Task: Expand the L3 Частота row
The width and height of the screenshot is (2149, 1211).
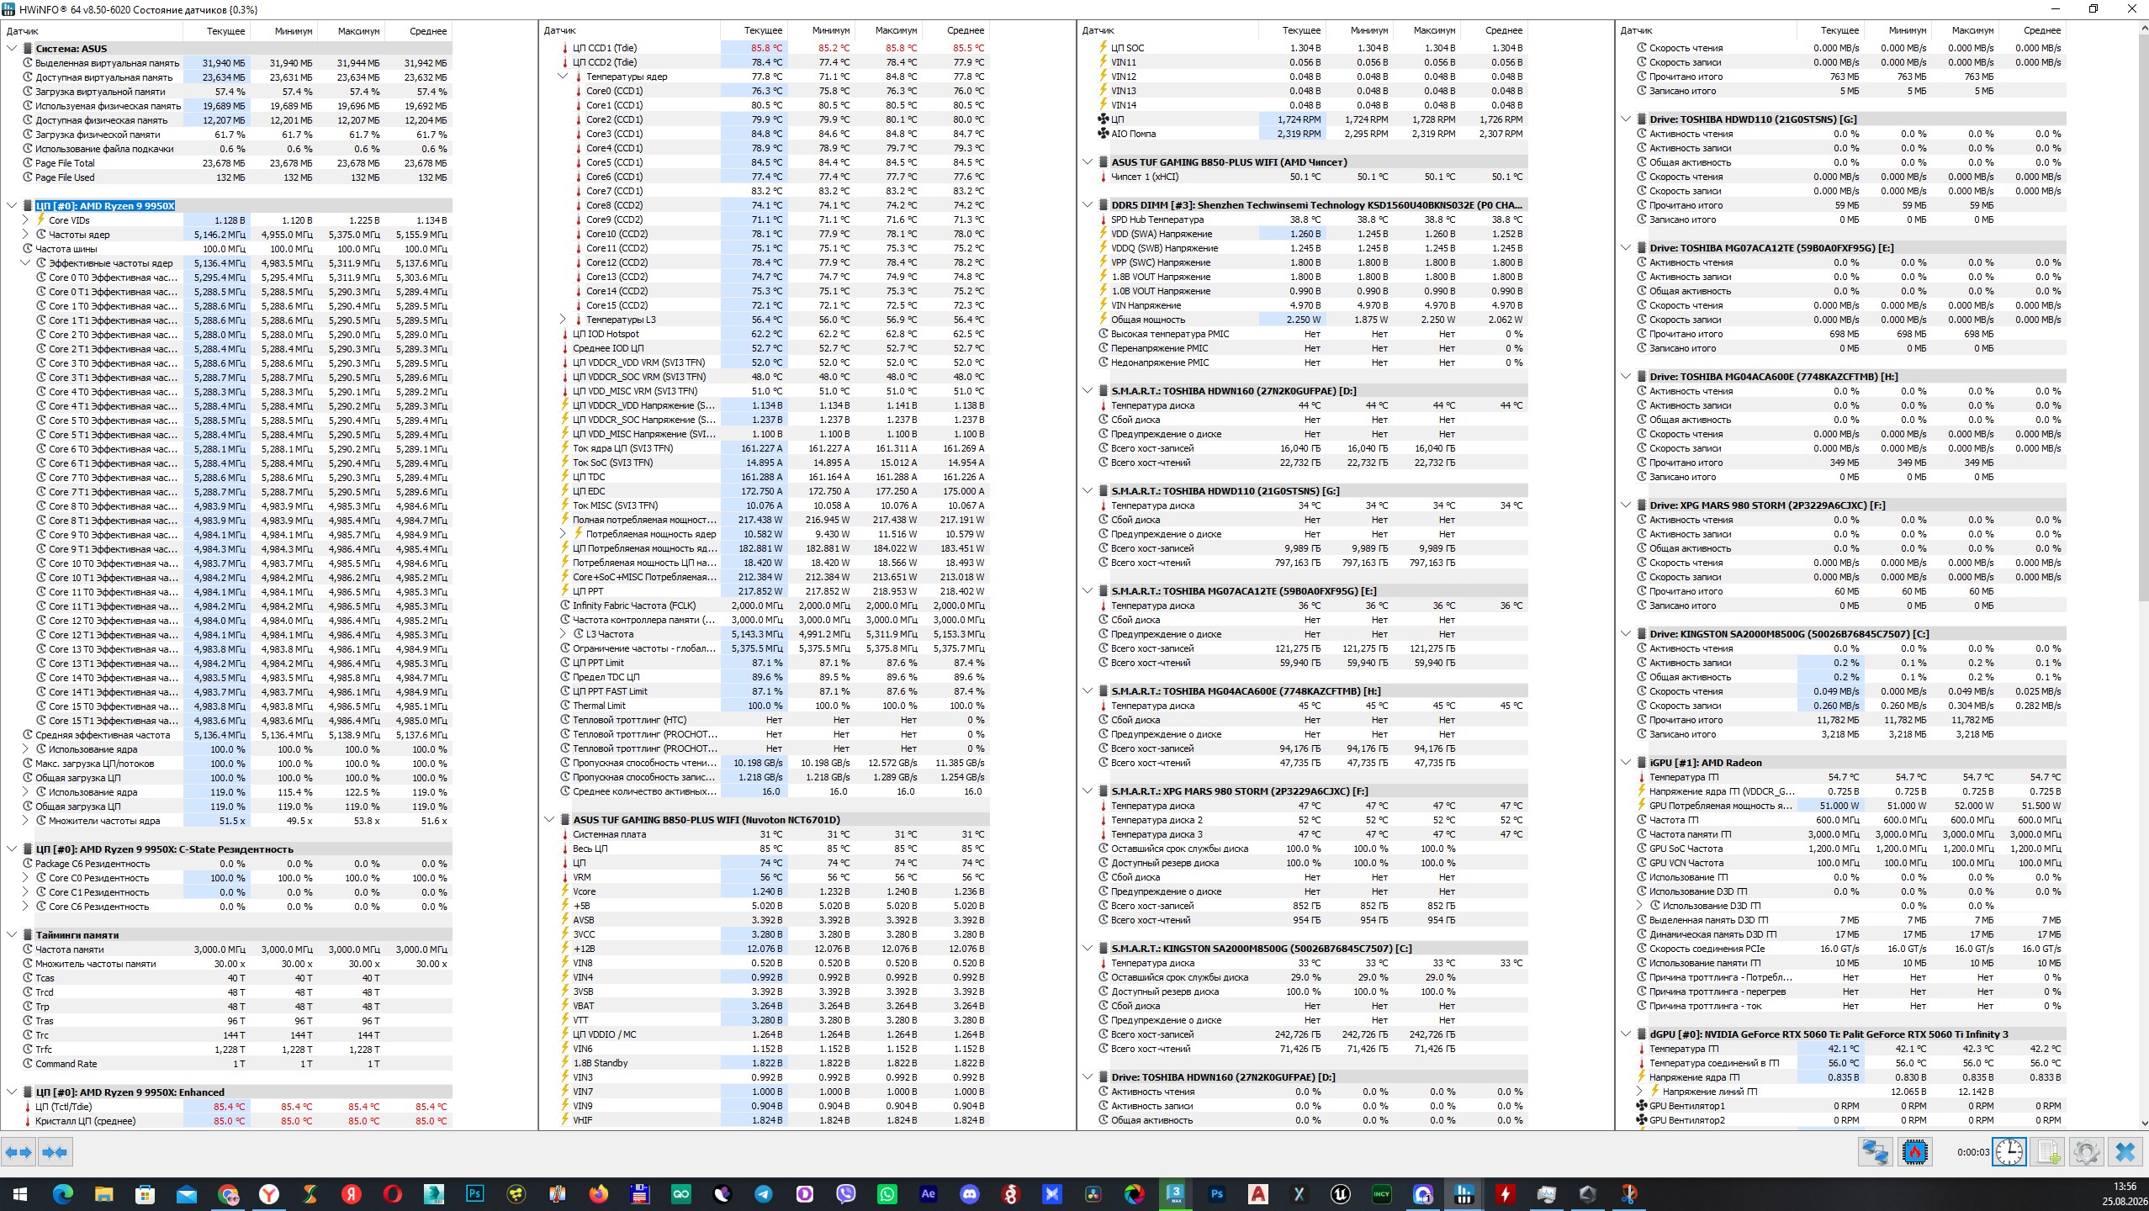Action: point(563,634)
